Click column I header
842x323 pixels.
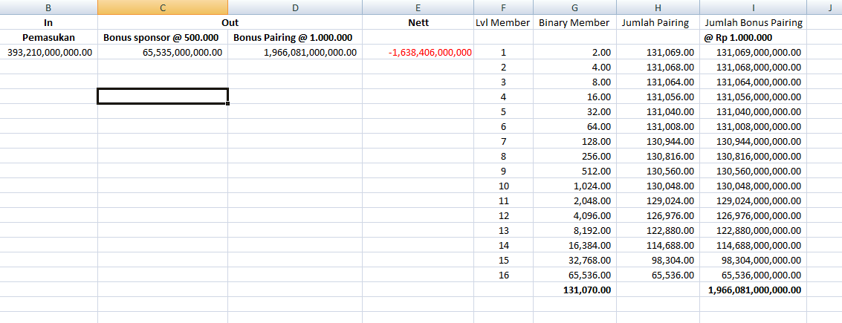point(754,7)
